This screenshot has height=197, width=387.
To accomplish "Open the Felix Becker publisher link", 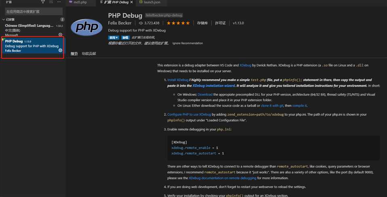I will (120, 23).
